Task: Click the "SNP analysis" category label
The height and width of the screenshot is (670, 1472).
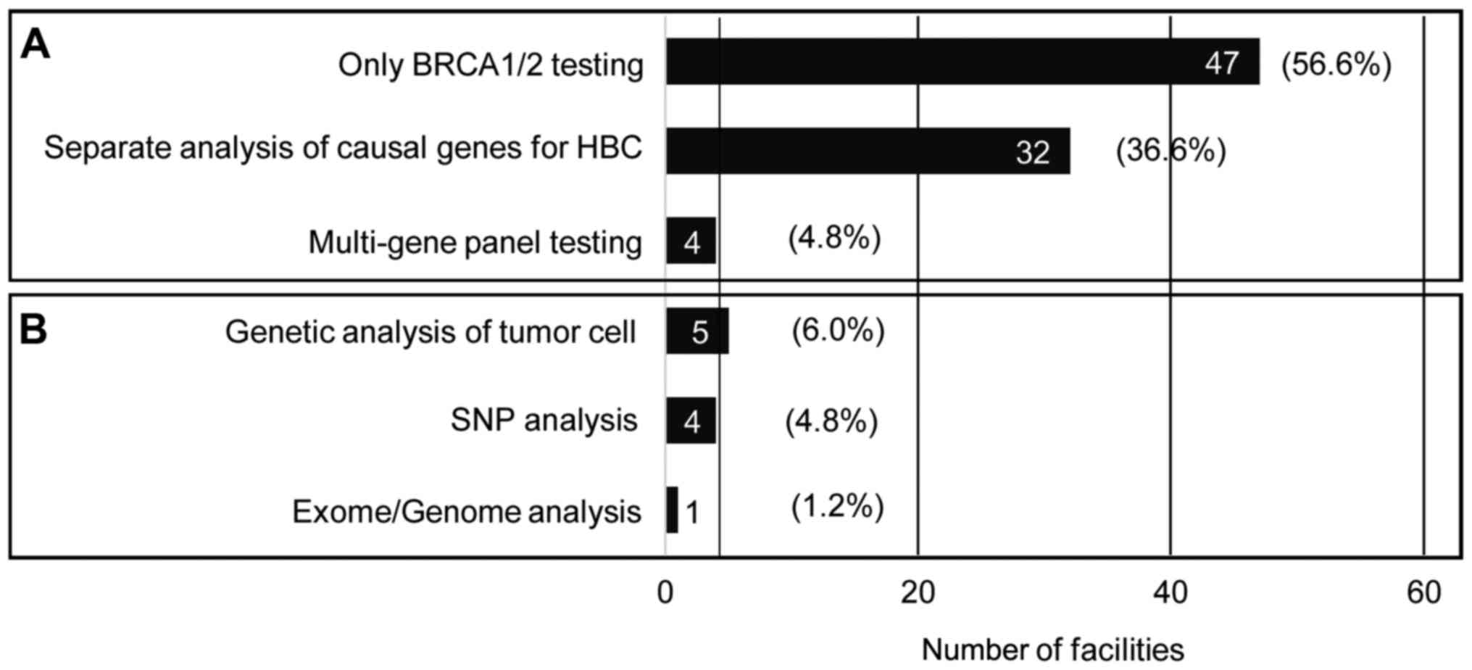Action: pos(544,420)
